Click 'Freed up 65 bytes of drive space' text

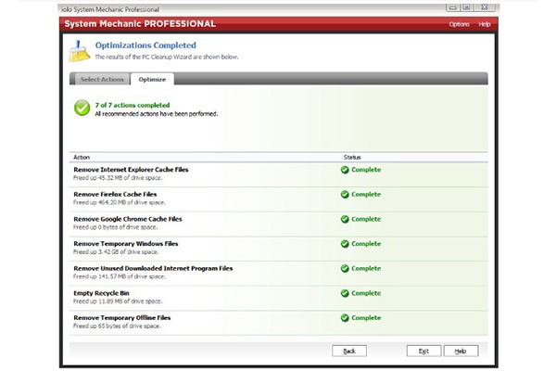(x=117, y=326)
